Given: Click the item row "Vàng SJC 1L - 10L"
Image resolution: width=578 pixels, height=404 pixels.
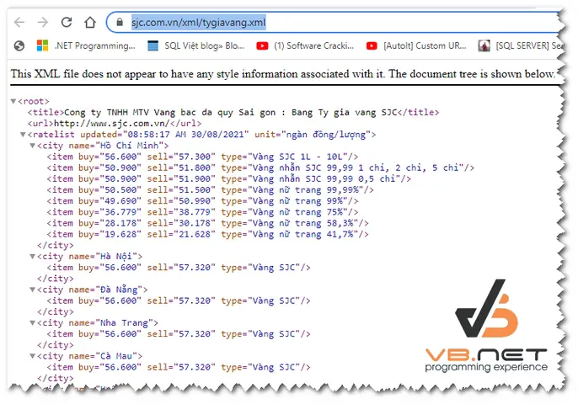Looking at the screenshot, I should pos(202,157).
